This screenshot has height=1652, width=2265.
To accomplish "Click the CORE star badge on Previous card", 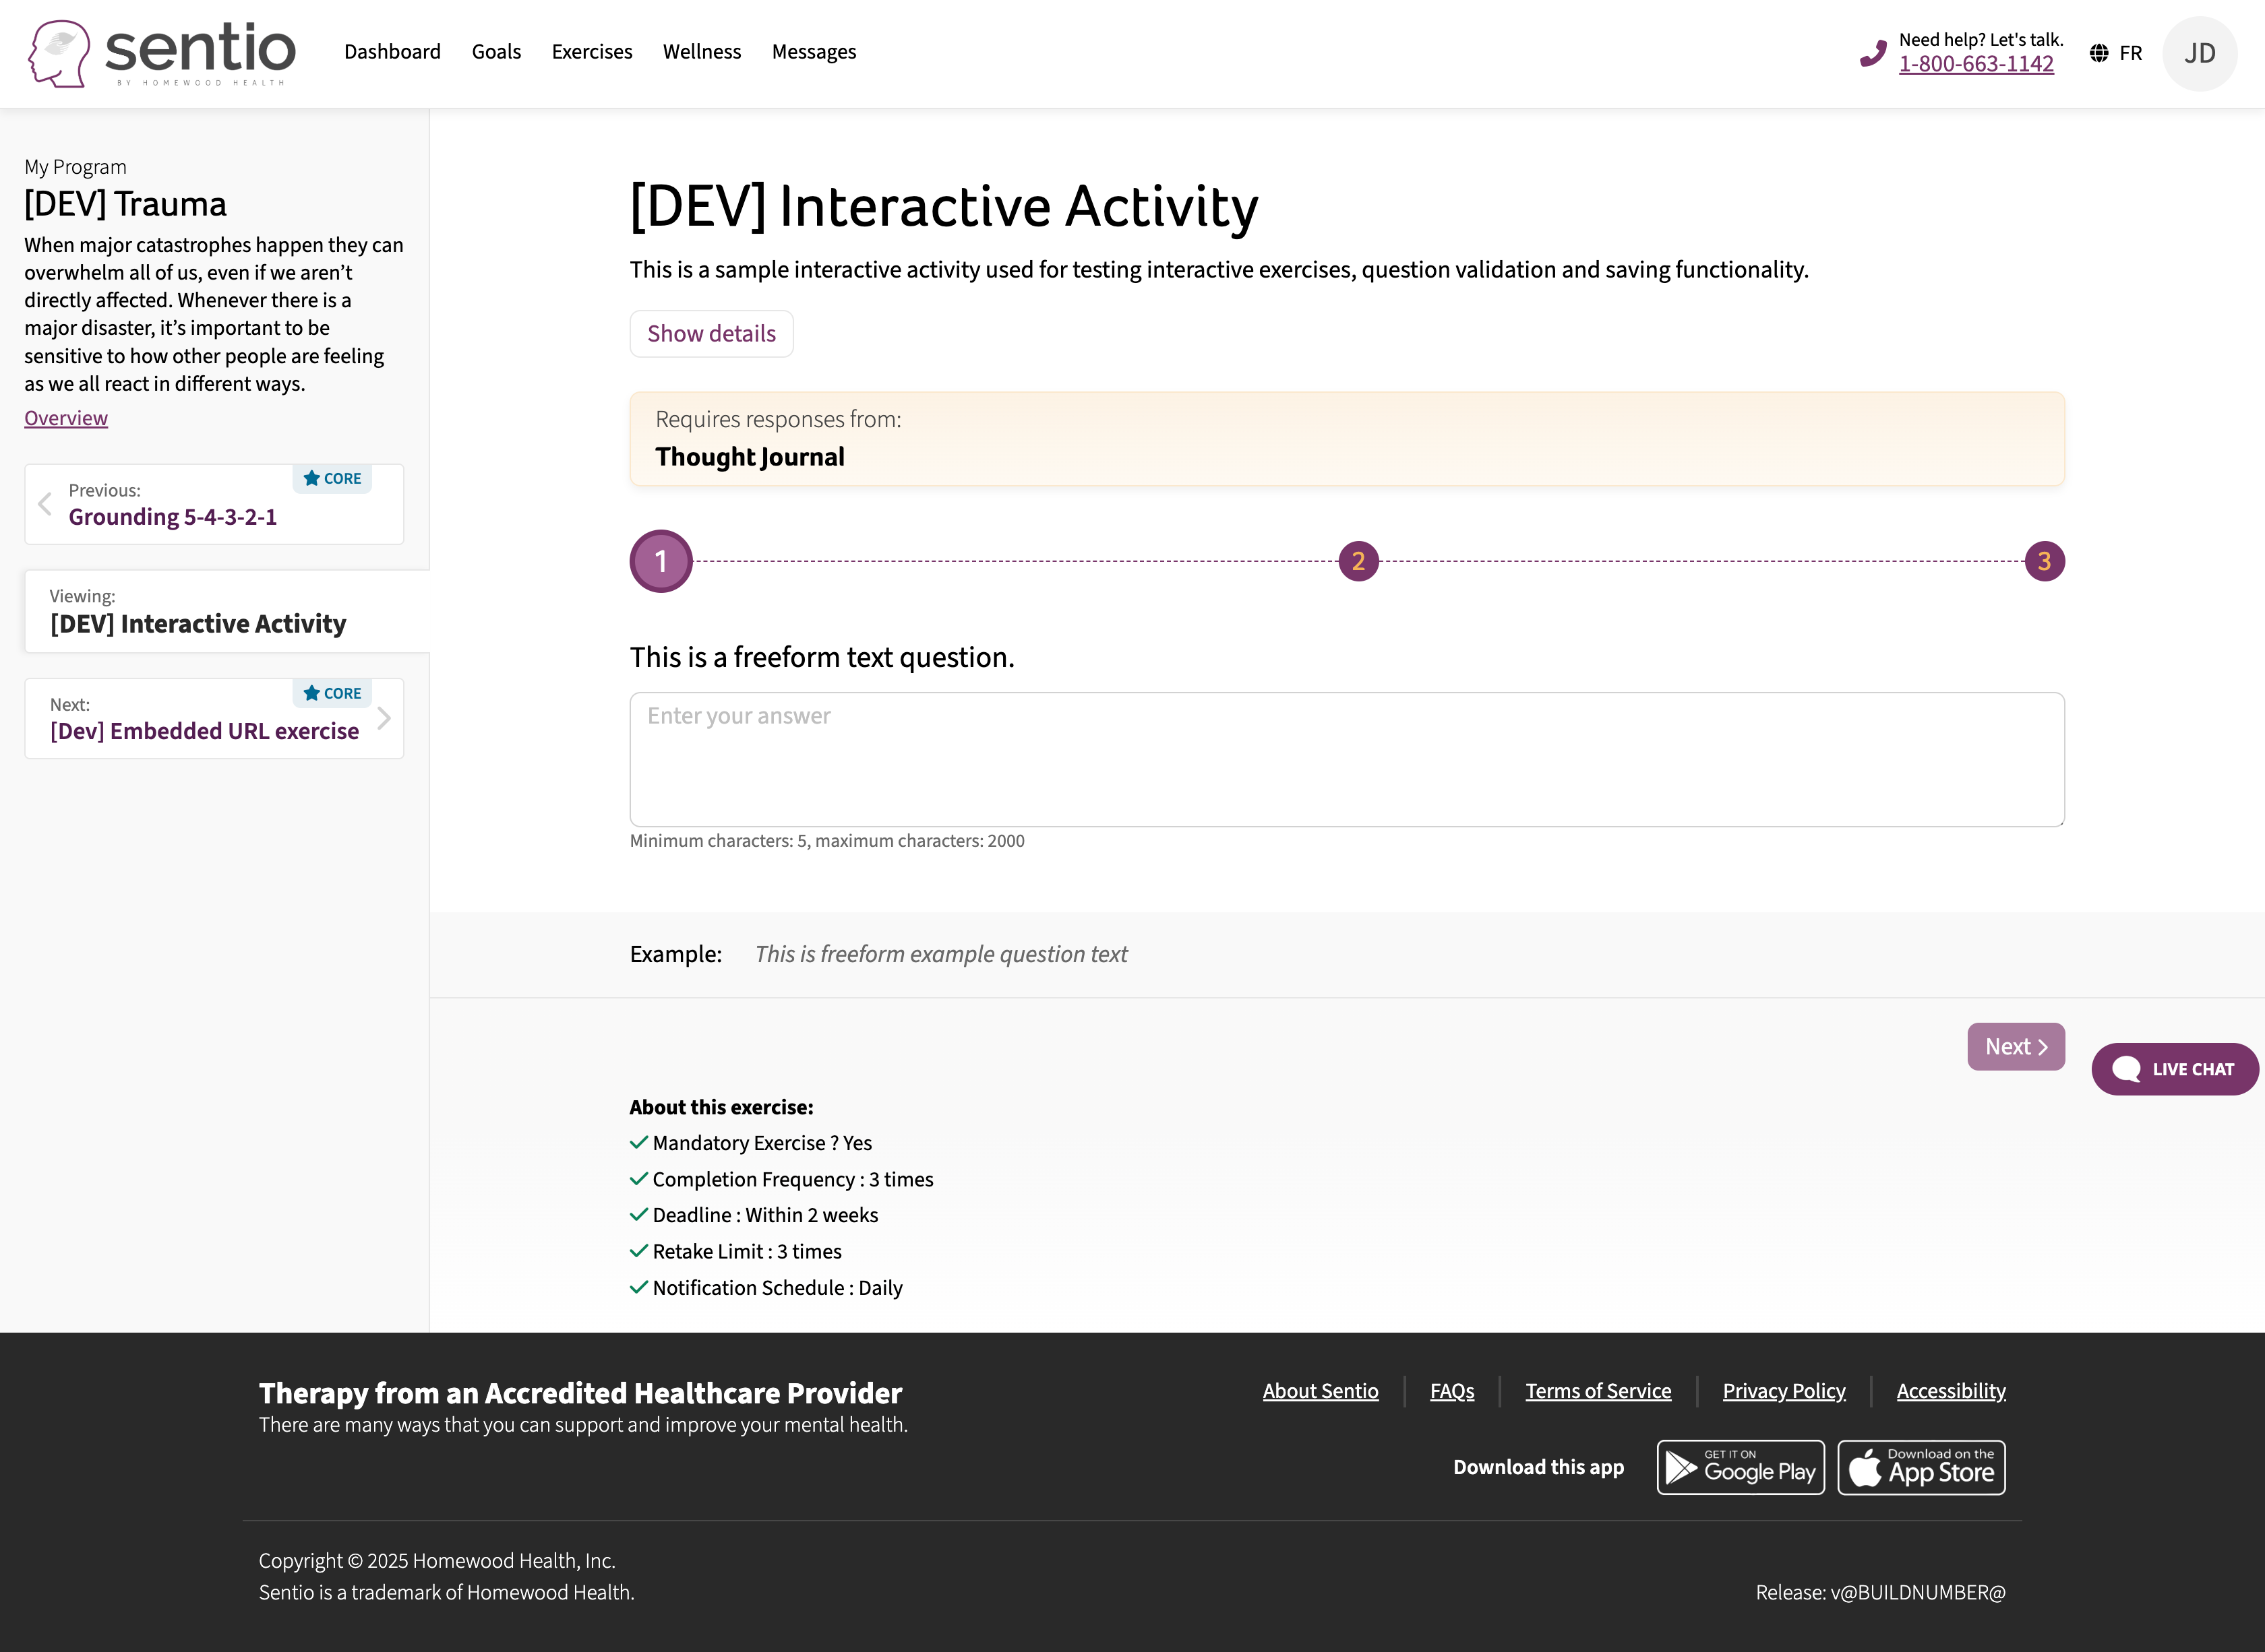I will click(x=332, y=478).
